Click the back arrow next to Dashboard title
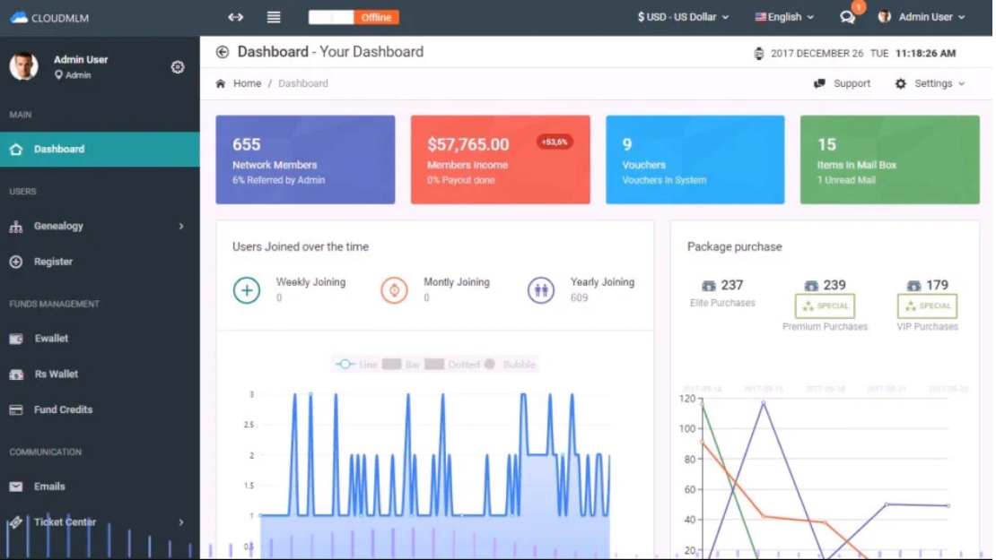The width and height of the screenshot is (996, 560). pyautogui.click(x=223, y=52)
